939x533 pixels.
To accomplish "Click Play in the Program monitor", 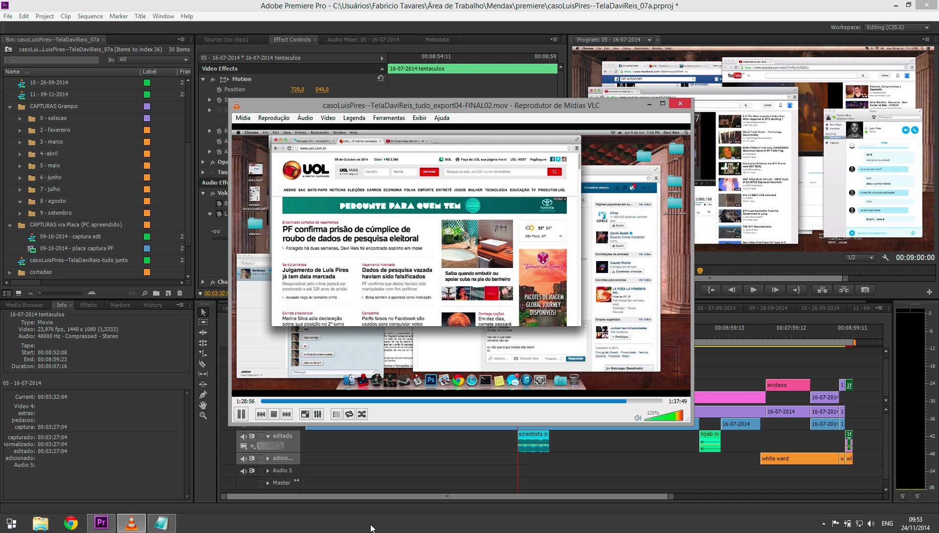I will pos(753,290).
